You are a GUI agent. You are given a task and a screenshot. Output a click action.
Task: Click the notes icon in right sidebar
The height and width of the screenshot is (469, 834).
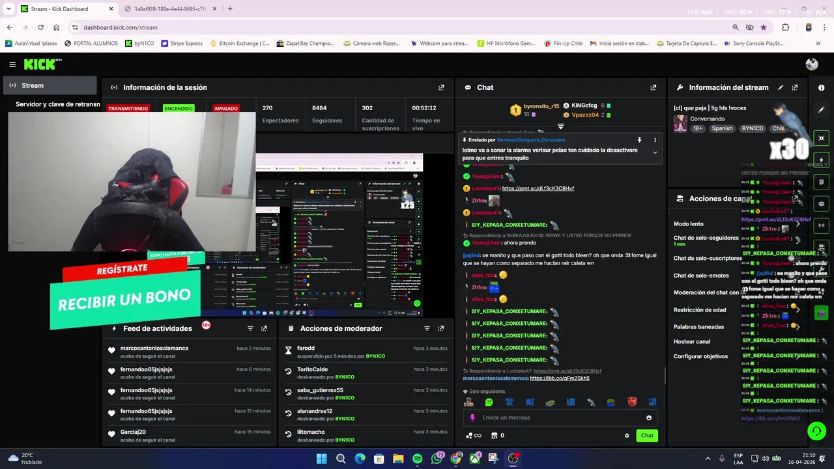point(822,182)
